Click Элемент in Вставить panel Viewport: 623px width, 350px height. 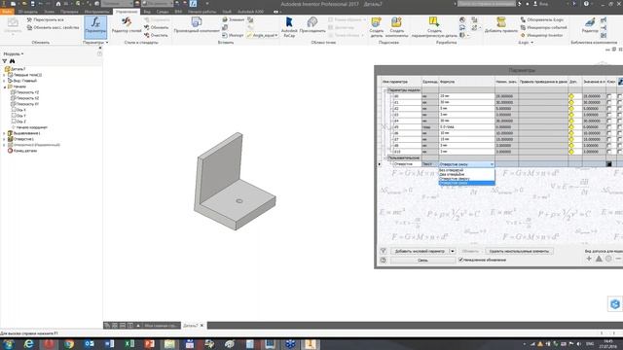click(234, 19)
